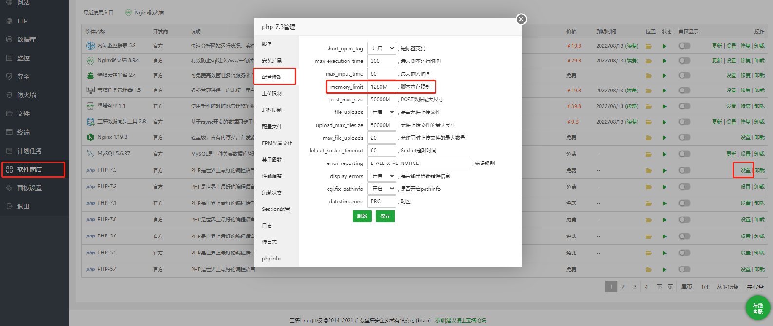Screen dimensions: 773x326
Task: Toggle 首页显示 for 网站监控报表 row
Action: (x=685, y=46)
